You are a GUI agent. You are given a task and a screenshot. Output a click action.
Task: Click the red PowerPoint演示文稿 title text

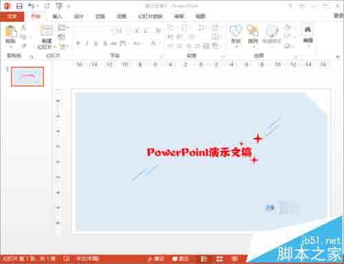coord(200,152)
